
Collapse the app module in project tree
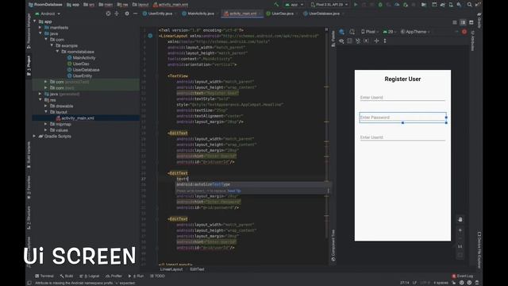[35, 21]
